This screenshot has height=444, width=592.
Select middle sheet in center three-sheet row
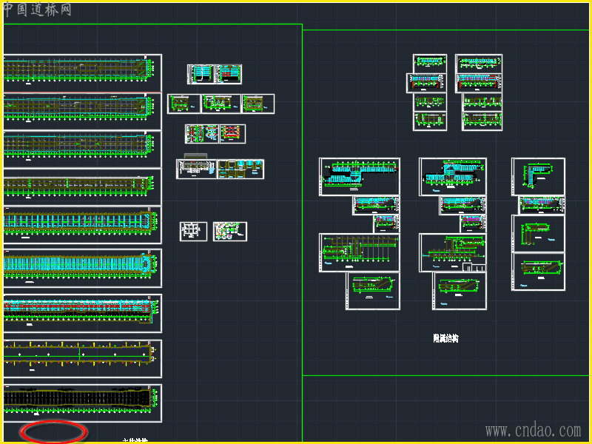(x=221, y=104)
